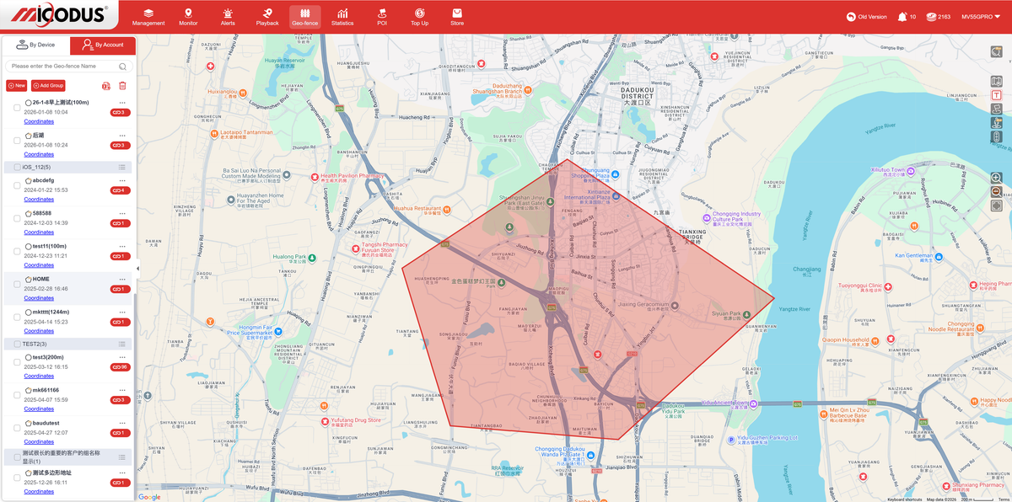Click the Add Group button

tap(48, 85)
